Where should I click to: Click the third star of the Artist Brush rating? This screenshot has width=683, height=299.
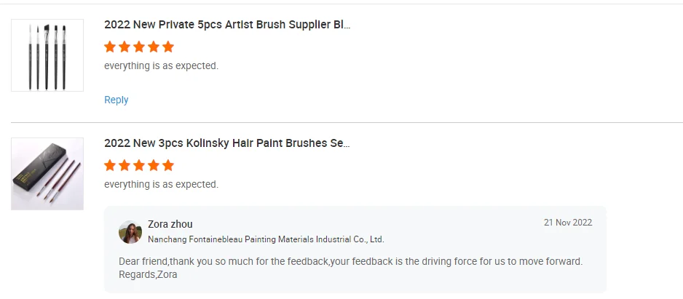tap(139, 47)
